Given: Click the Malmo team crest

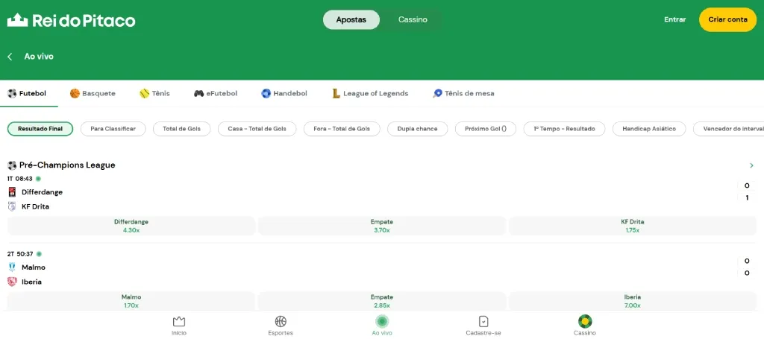Looking at the screenshot, I should (x=12, y=267).
